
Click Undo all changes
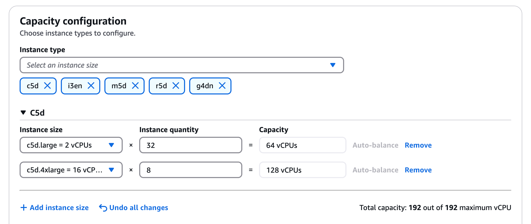point(138,207)
